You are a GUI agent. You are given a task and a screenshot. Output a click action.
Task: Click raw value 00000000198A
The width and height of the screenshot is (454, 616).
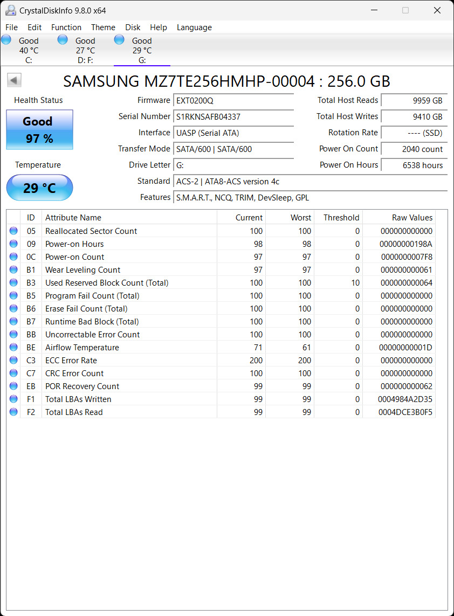pyautogui.click(x=405, y=244)
